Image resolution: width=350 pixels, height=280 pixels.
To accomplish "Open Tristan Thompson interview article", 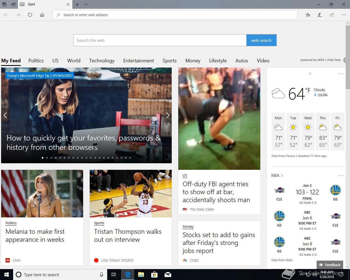I will click(128, 235).
